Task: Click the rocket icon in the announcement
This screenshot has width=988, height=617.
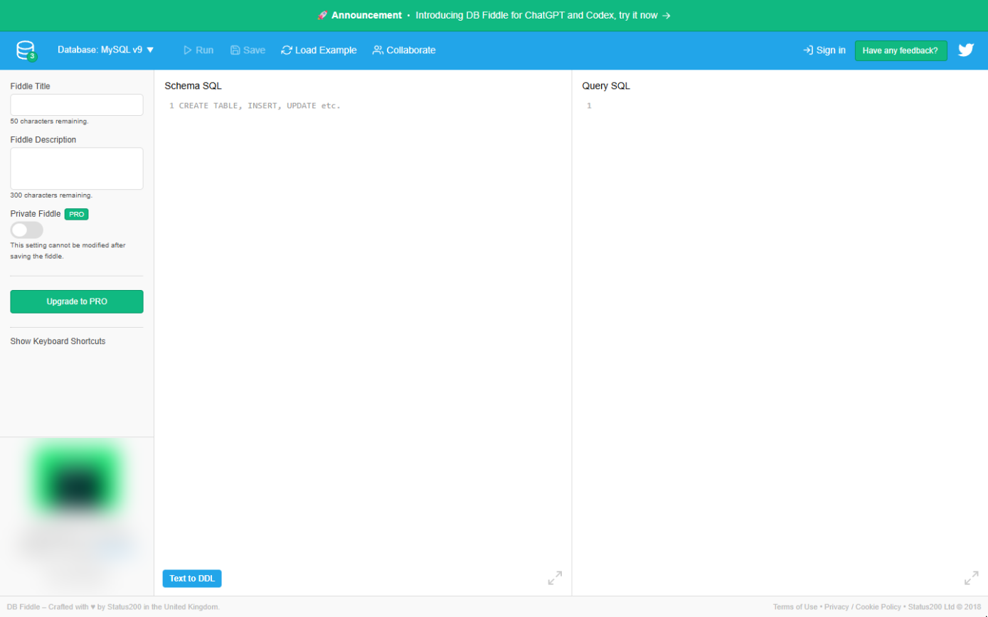Action: (322, 15)
